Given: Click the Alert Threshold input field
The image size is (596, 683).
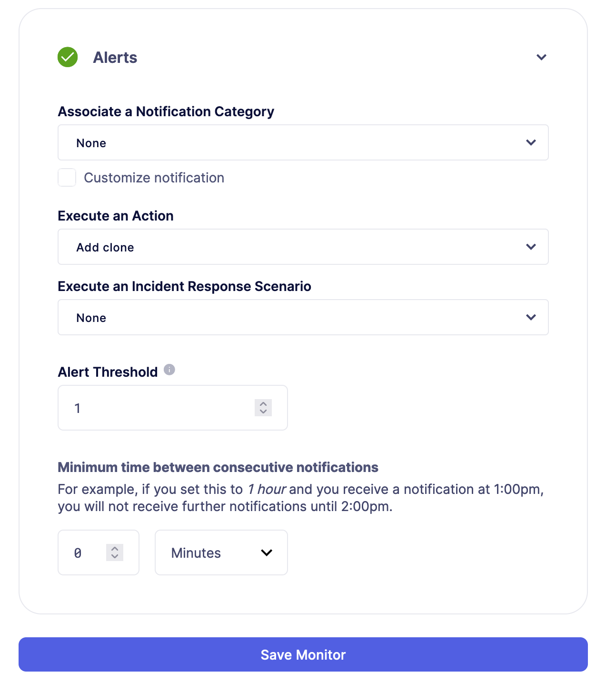Looking at the screenshot, I should click(x=143, y=408).
